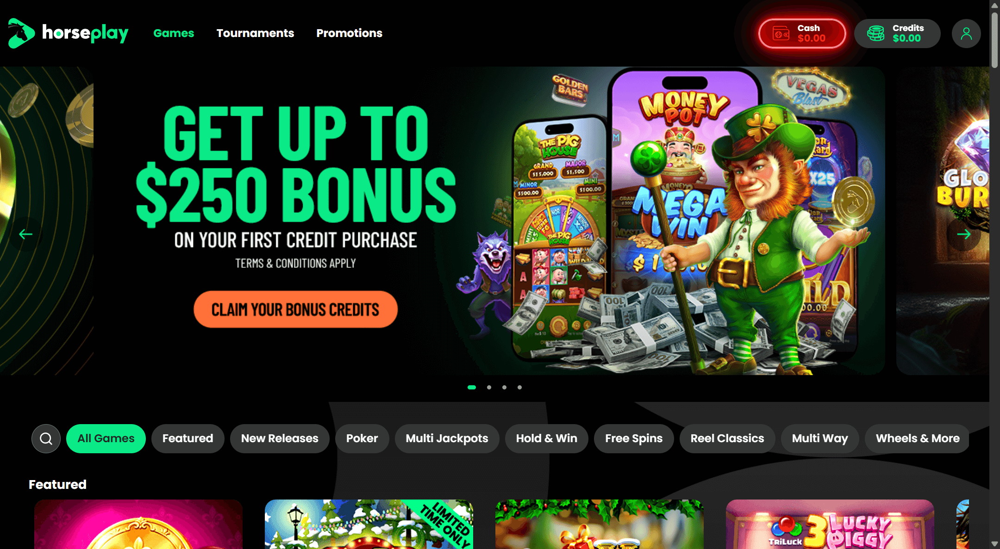
Task: Click the horseplay logo icon
Action: coord(21,33)
